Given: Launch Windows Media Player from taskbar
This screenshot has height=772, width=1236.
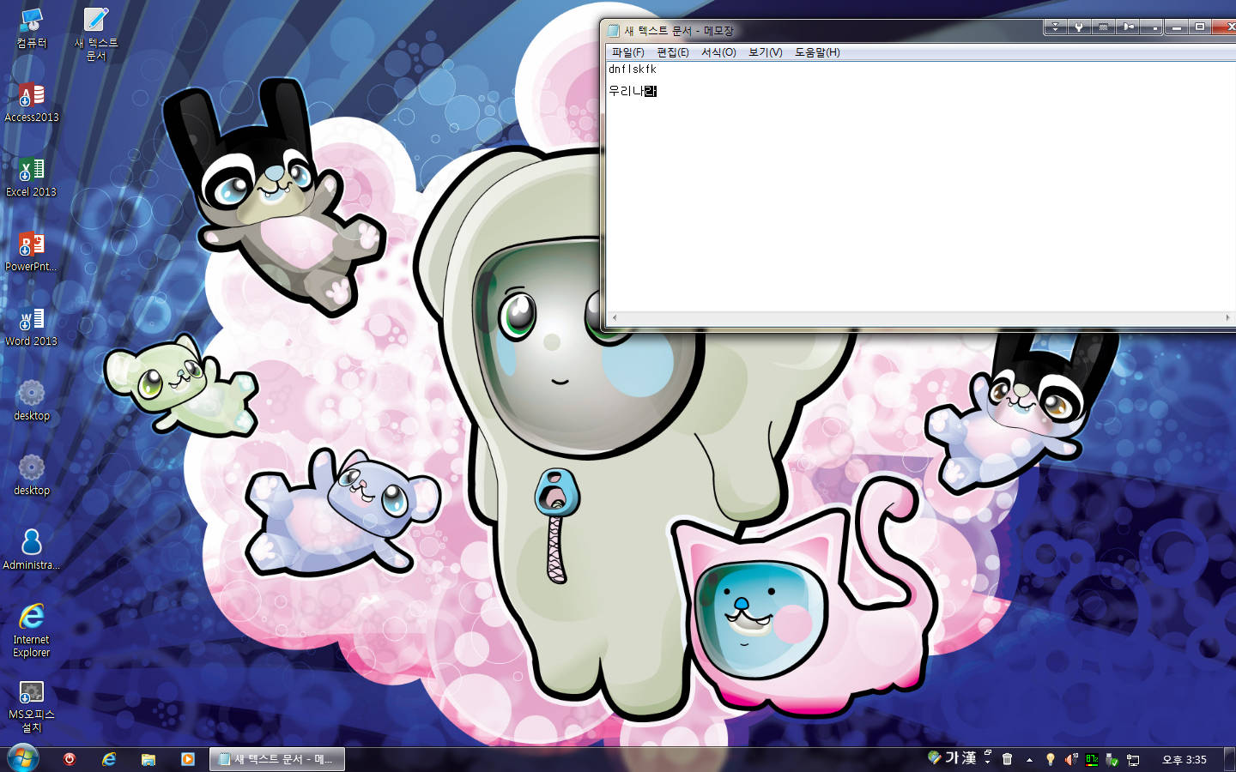Looking at the screenshot, I should (x=188, y=759).
